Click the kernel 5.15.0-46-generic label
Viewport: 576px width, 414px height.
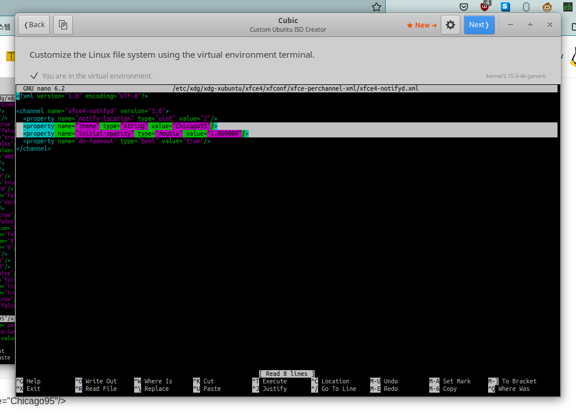point(516,76)
